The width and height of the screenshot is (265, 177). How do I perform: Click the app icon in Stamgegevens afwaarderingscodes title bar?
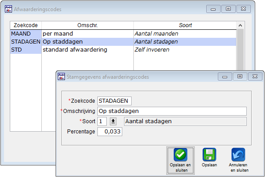click(x=61, y=76)
